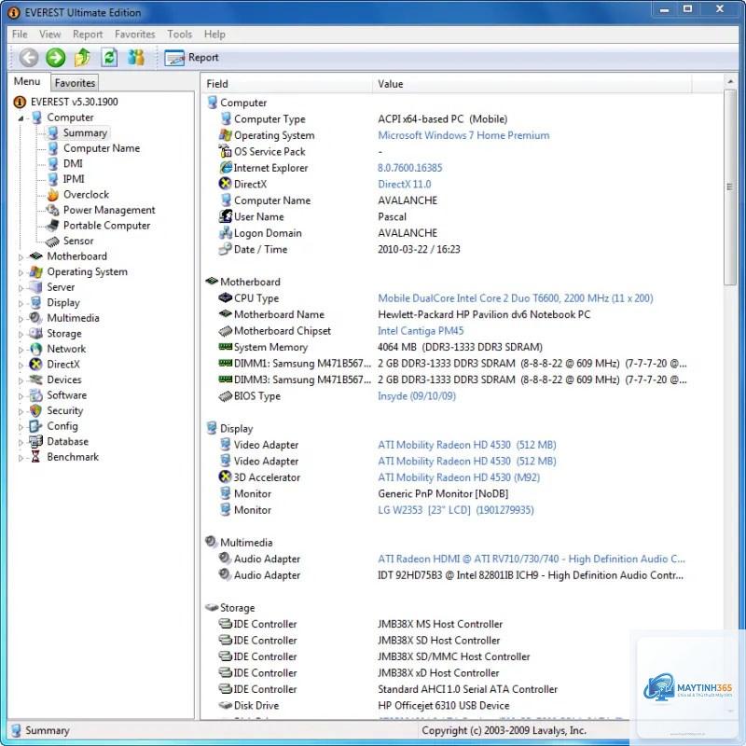Open the users icon in toolbar

(136, 58)
